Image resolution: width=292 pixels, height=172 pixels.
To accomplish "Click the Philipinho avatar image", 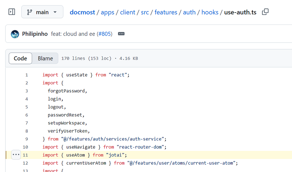I will pos(15,34).
